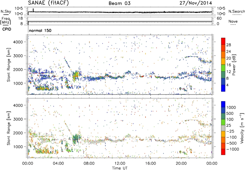Click the Nave legend label
Screen dimensions: 245x170
click(x=233, y=21)
